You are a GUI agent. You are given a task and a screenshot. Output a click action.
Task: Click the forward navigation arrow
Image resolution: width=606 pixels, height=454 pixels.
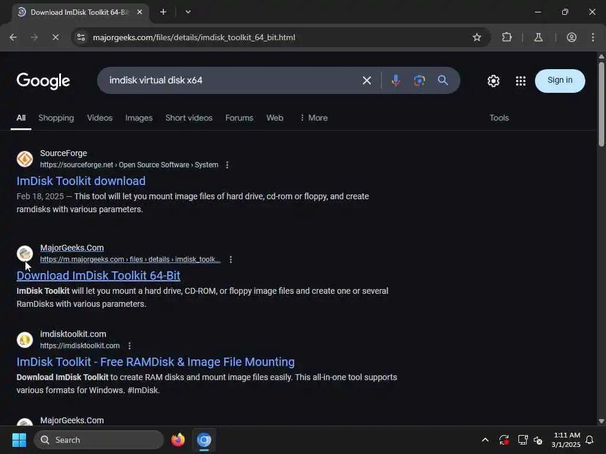tap(34, 37)
